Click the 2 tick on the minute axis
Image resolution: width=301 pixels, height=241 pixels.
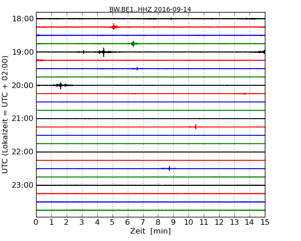[x=66, y=222]
